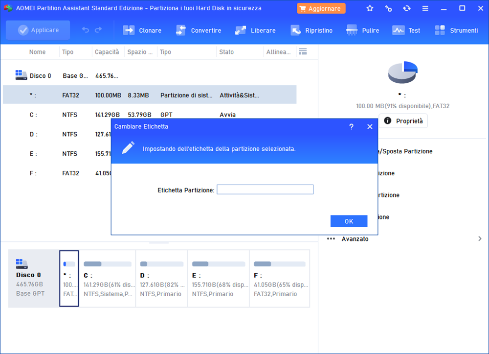Click the Avanzato three-dots icon

click(331, 239)
